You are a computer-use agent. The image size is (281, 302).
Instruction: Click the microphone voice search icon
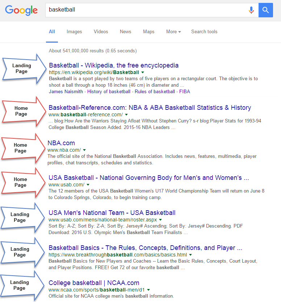pos(251,10)
